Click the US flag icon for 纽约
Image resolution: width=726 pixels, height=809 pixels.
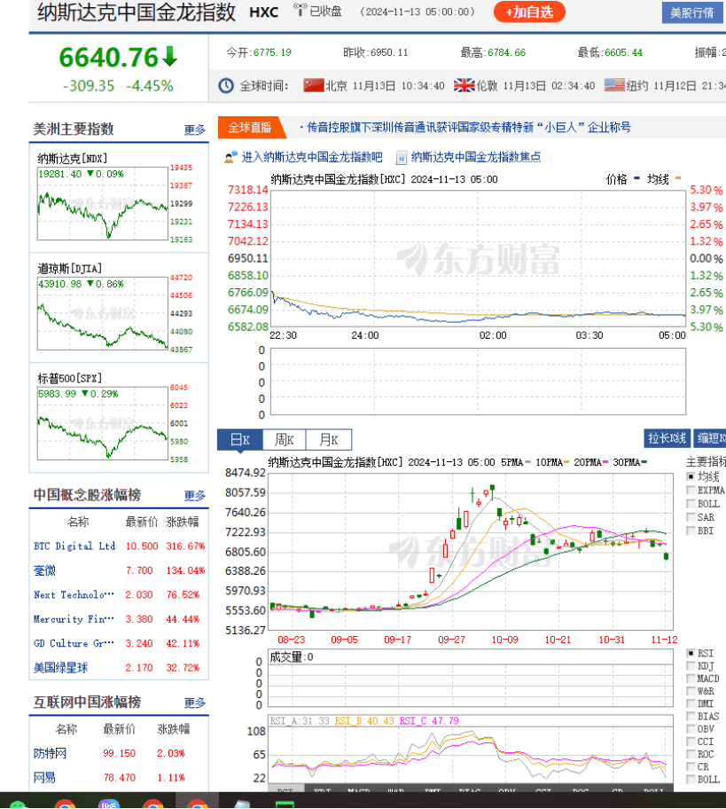coord(614,85)
